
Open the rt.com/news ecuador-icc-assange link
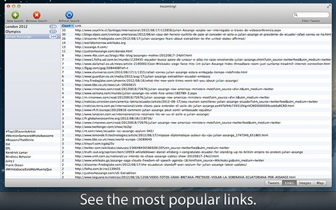click(x=114, y=131)
